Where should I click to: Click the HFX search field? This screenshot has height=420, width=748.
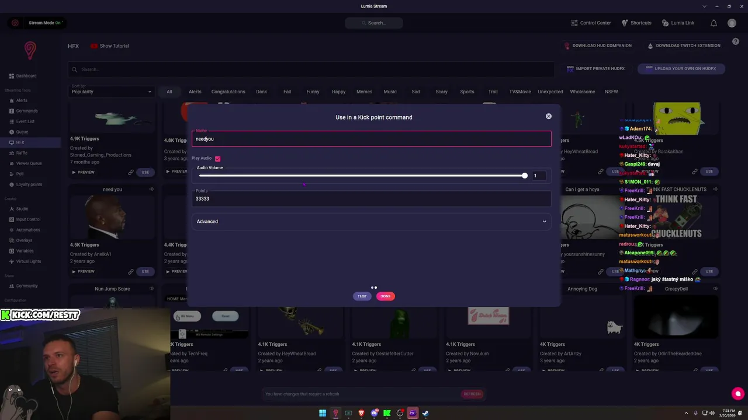pos(311,69)
